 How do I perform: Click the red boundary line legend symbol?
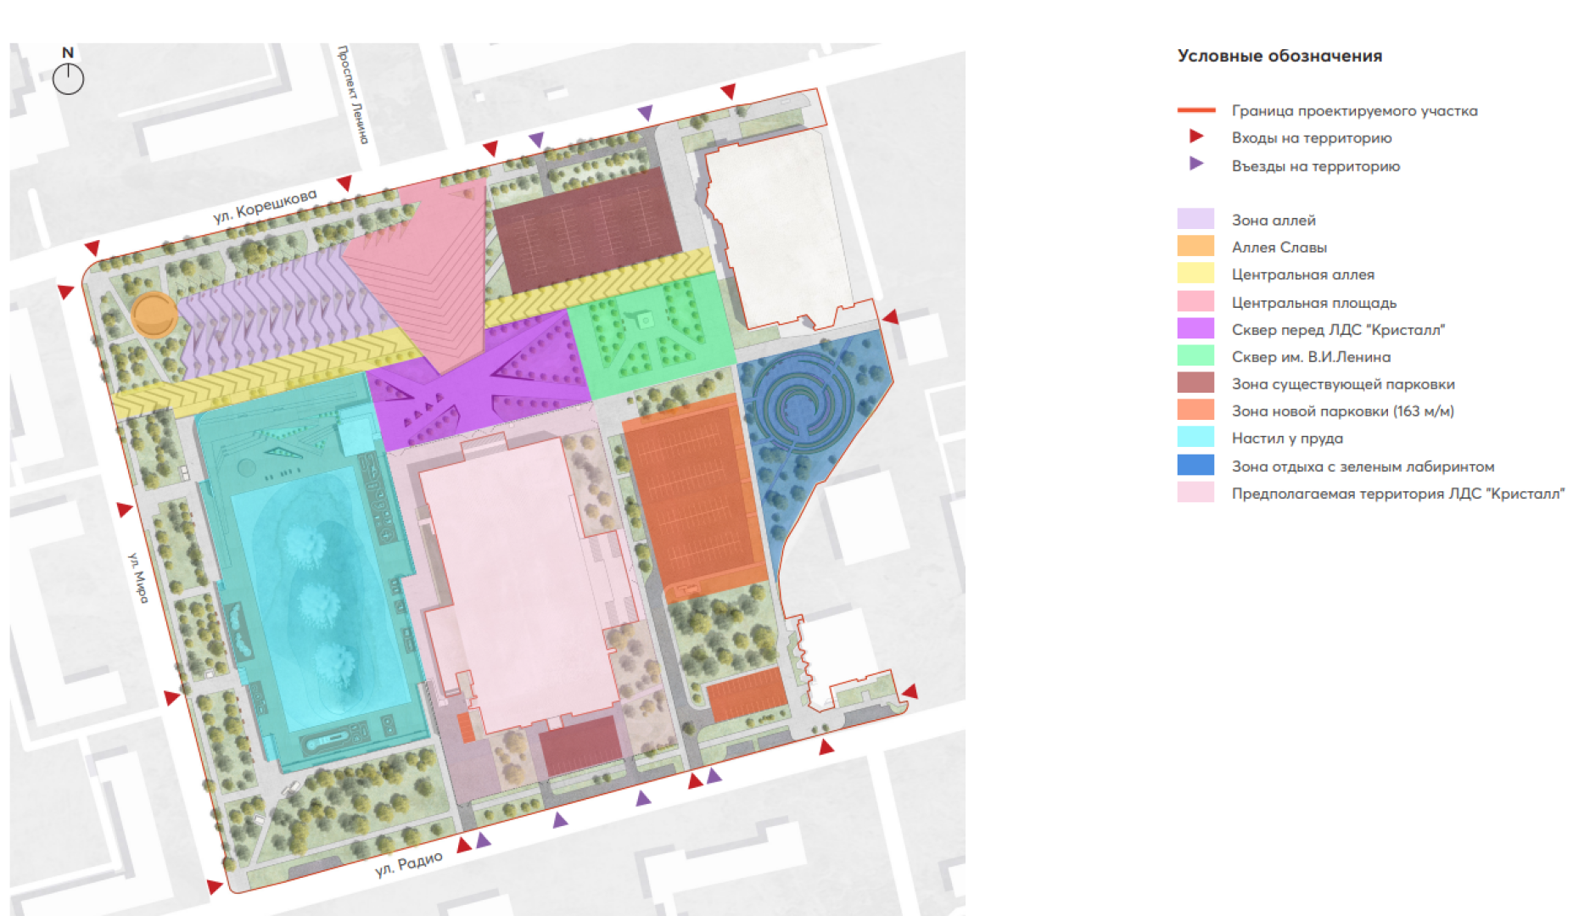(x=1196, y=110)
